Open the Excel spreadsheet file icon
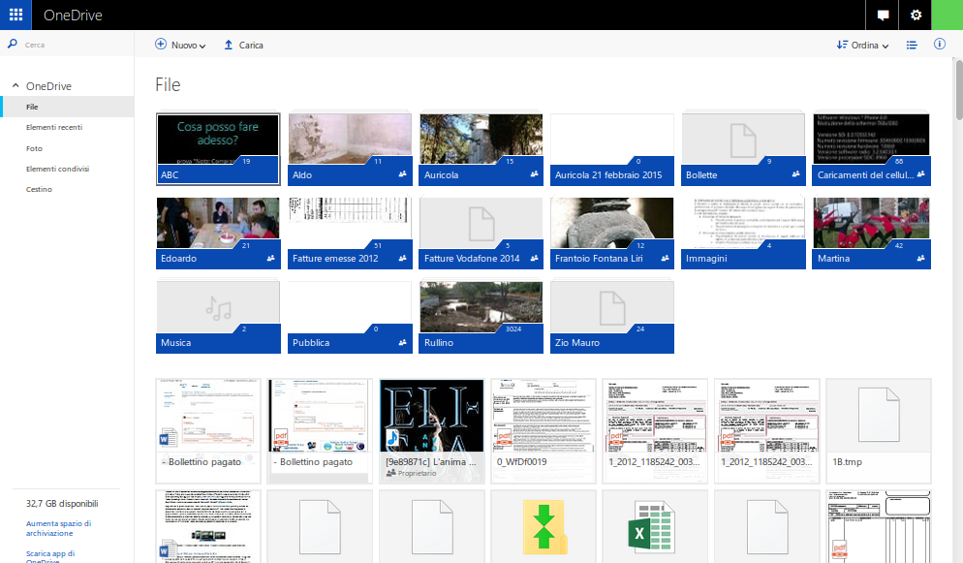The width and height of the screenshot is (963, 563). point(652,527)
